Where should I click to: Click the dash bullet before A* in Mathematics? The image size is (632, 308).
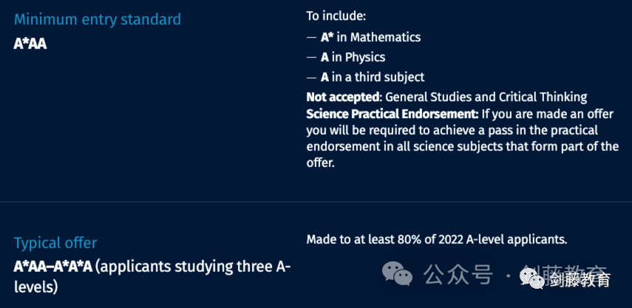coord(312,38)
